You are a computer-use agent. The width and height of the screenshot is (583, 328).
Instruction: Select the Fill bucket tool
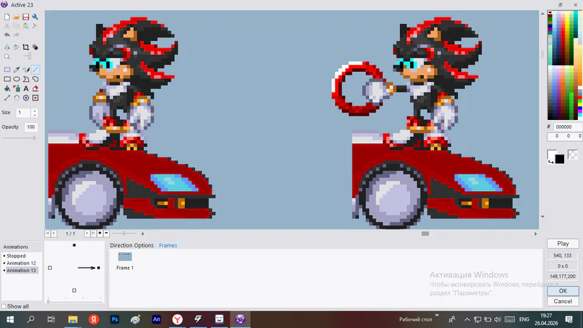(7, 89)
